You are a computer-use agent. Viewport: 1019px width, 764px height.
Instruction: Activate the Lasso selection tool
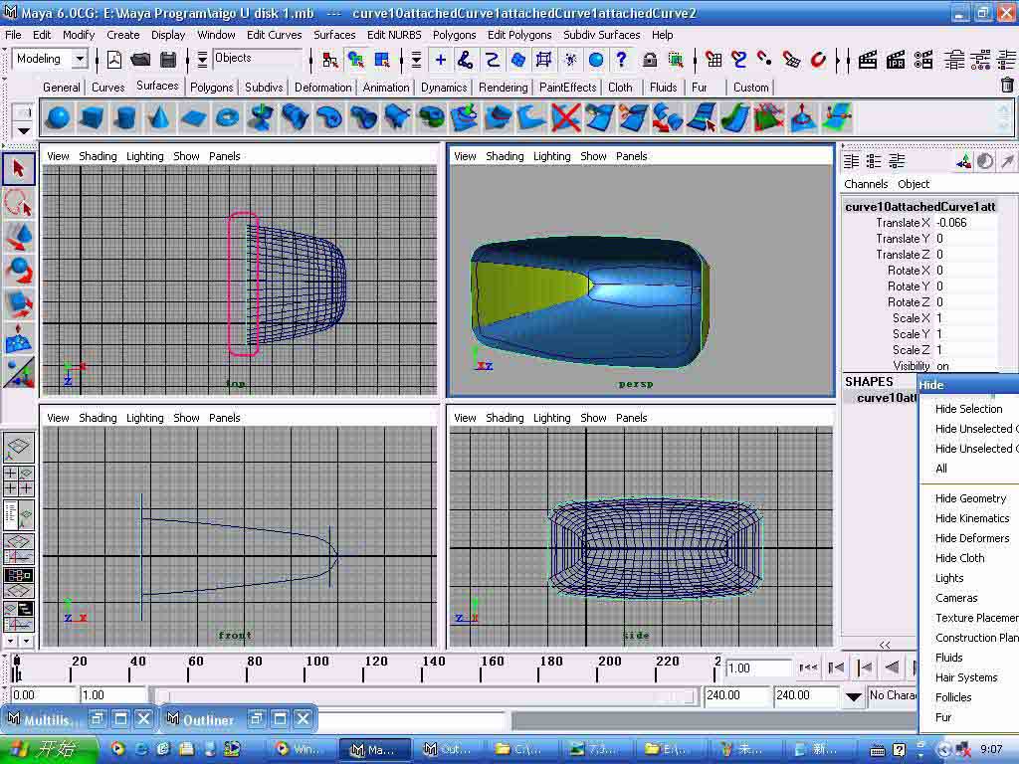(18, 203)
